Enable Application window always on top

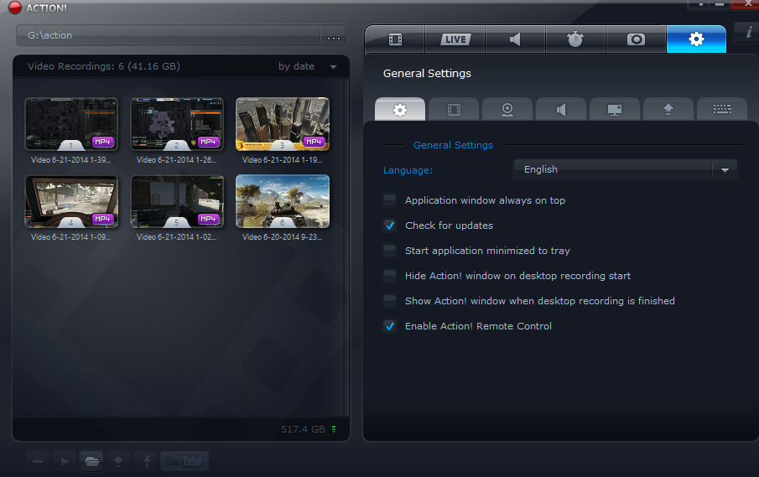390,200
